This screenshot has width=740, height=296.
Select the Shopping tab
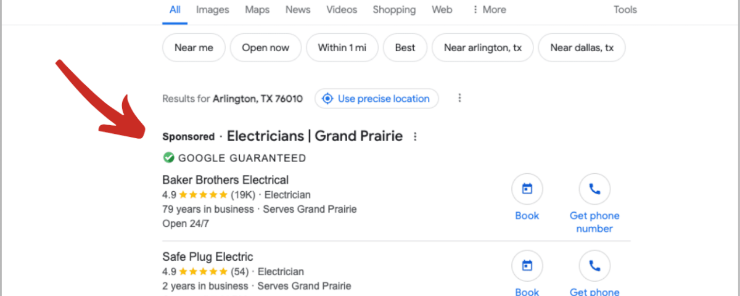point(394,10)
